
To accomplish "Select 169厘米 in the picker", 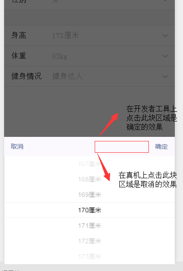I will coord(90,195).
